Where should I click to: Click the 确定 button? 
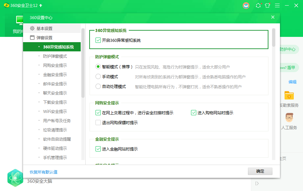[x=260, y=171]
